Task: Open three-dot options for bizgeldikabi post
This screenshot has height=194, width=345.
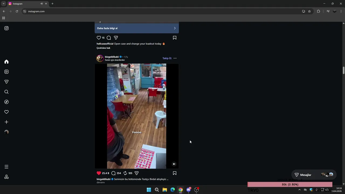Action: [175, 58]
